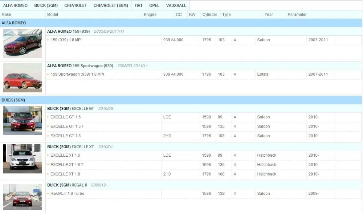
Task: Click the Enigne column header
Action: pyautogui.click(x=150, y=15)
